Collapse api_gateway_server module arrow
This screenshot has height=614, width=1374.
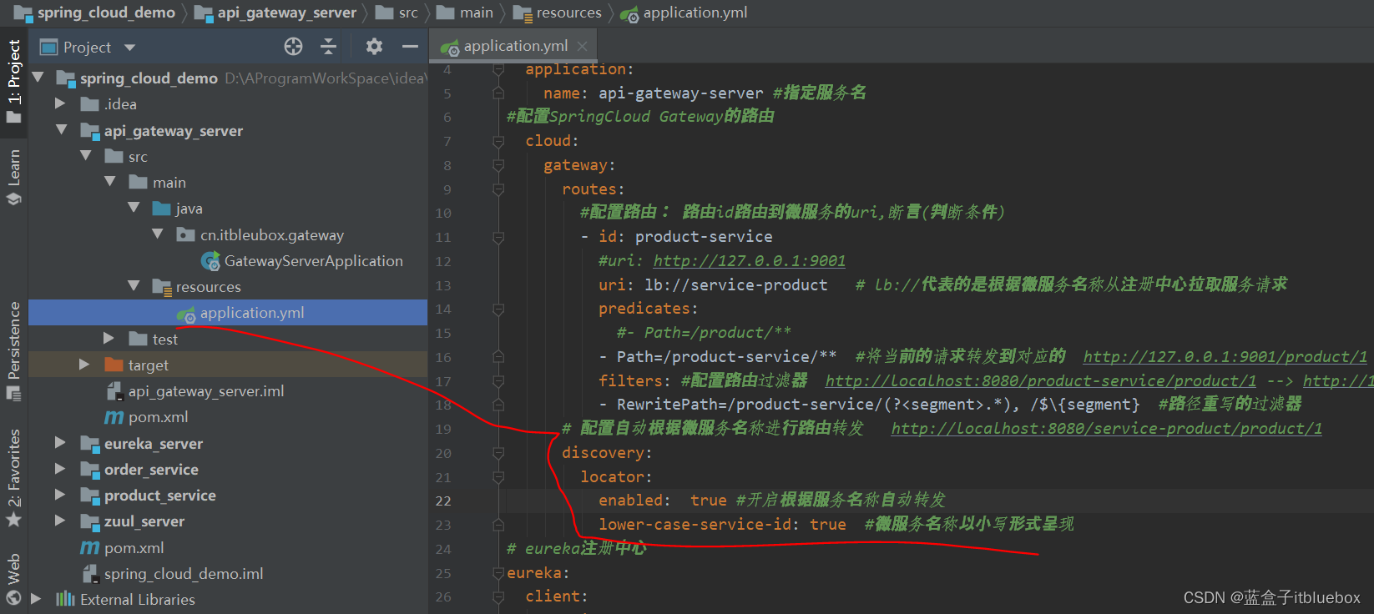click(61, 130)
